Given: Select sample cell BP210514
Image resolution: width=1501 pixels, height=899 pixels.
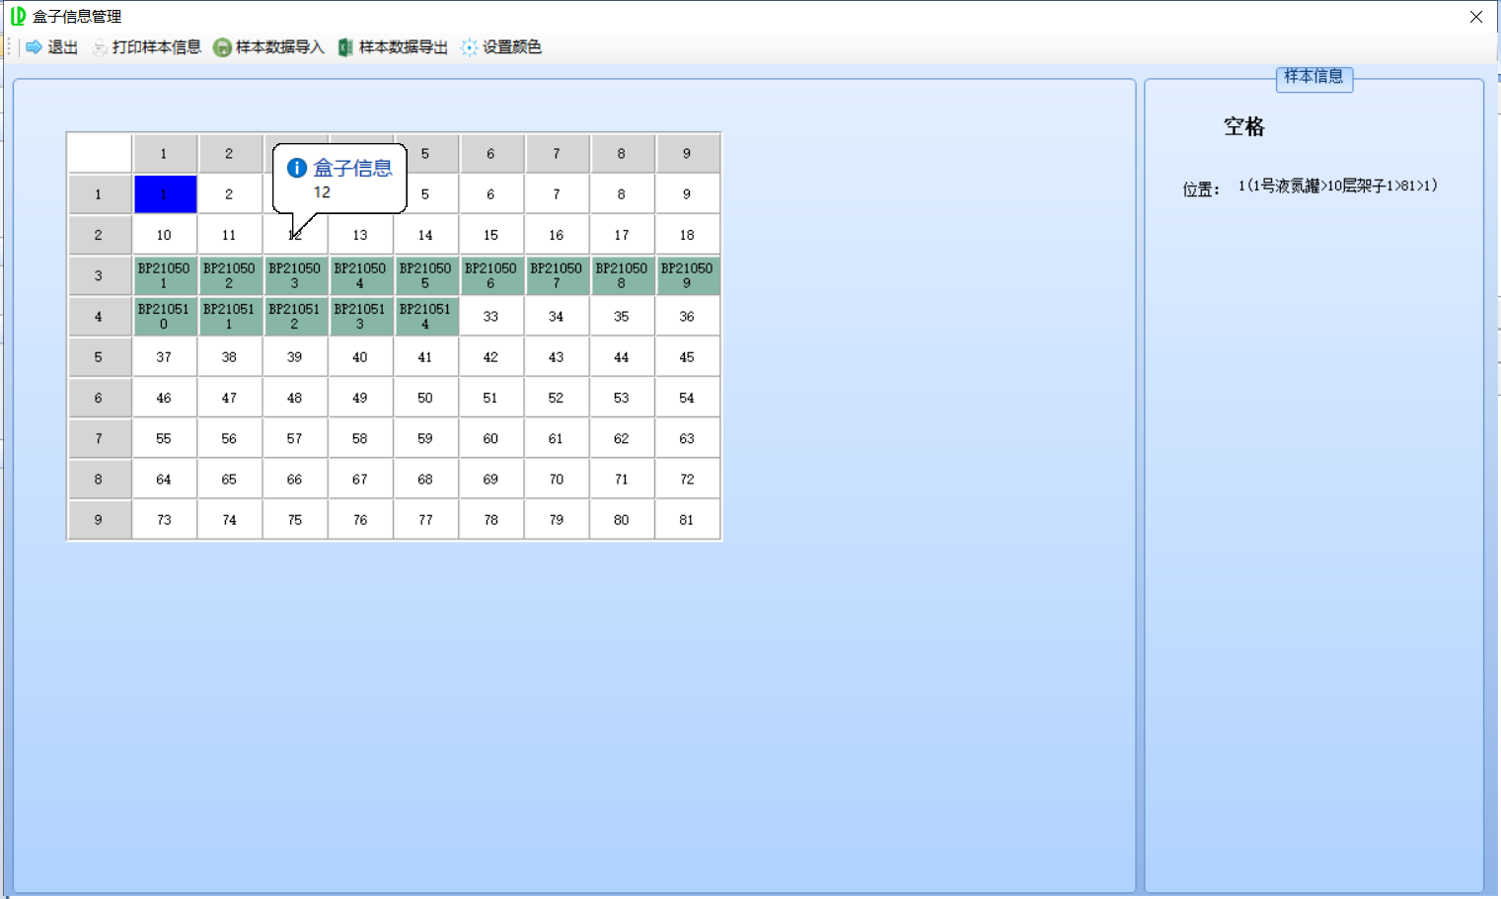Looking at the screenshot, I should (x=426, y=317).
